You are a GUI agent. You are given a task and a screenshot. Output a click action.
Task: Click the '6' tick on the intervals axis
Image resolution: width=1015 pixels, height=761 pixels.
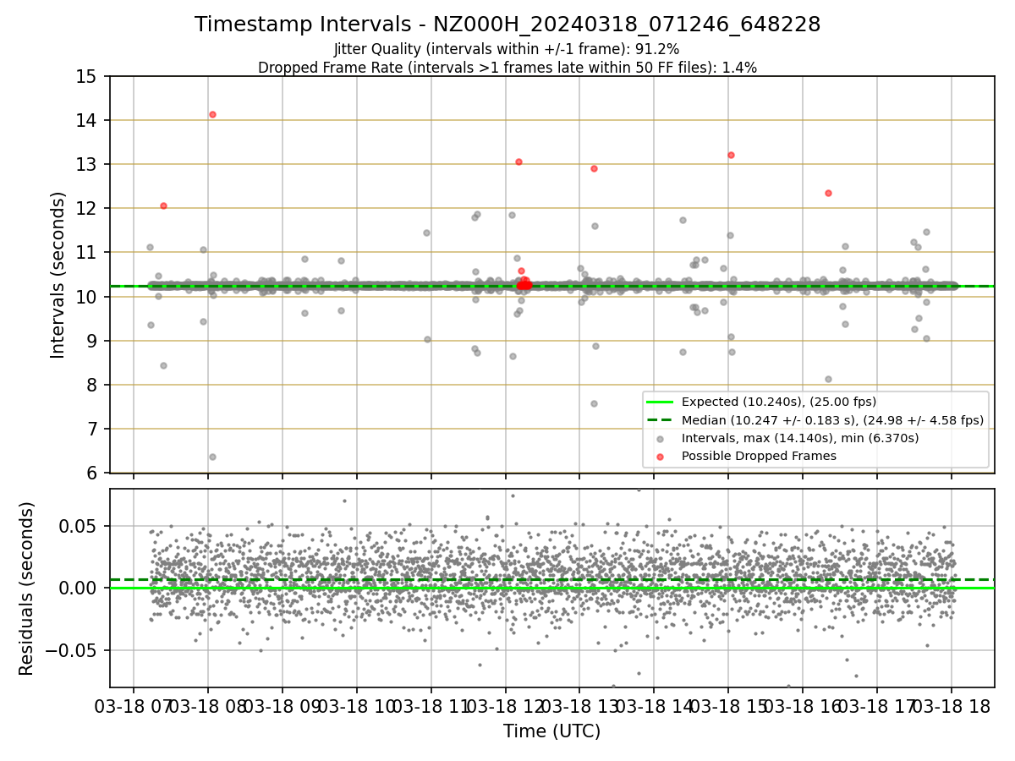pyautogui.click(x=92, y=473)
